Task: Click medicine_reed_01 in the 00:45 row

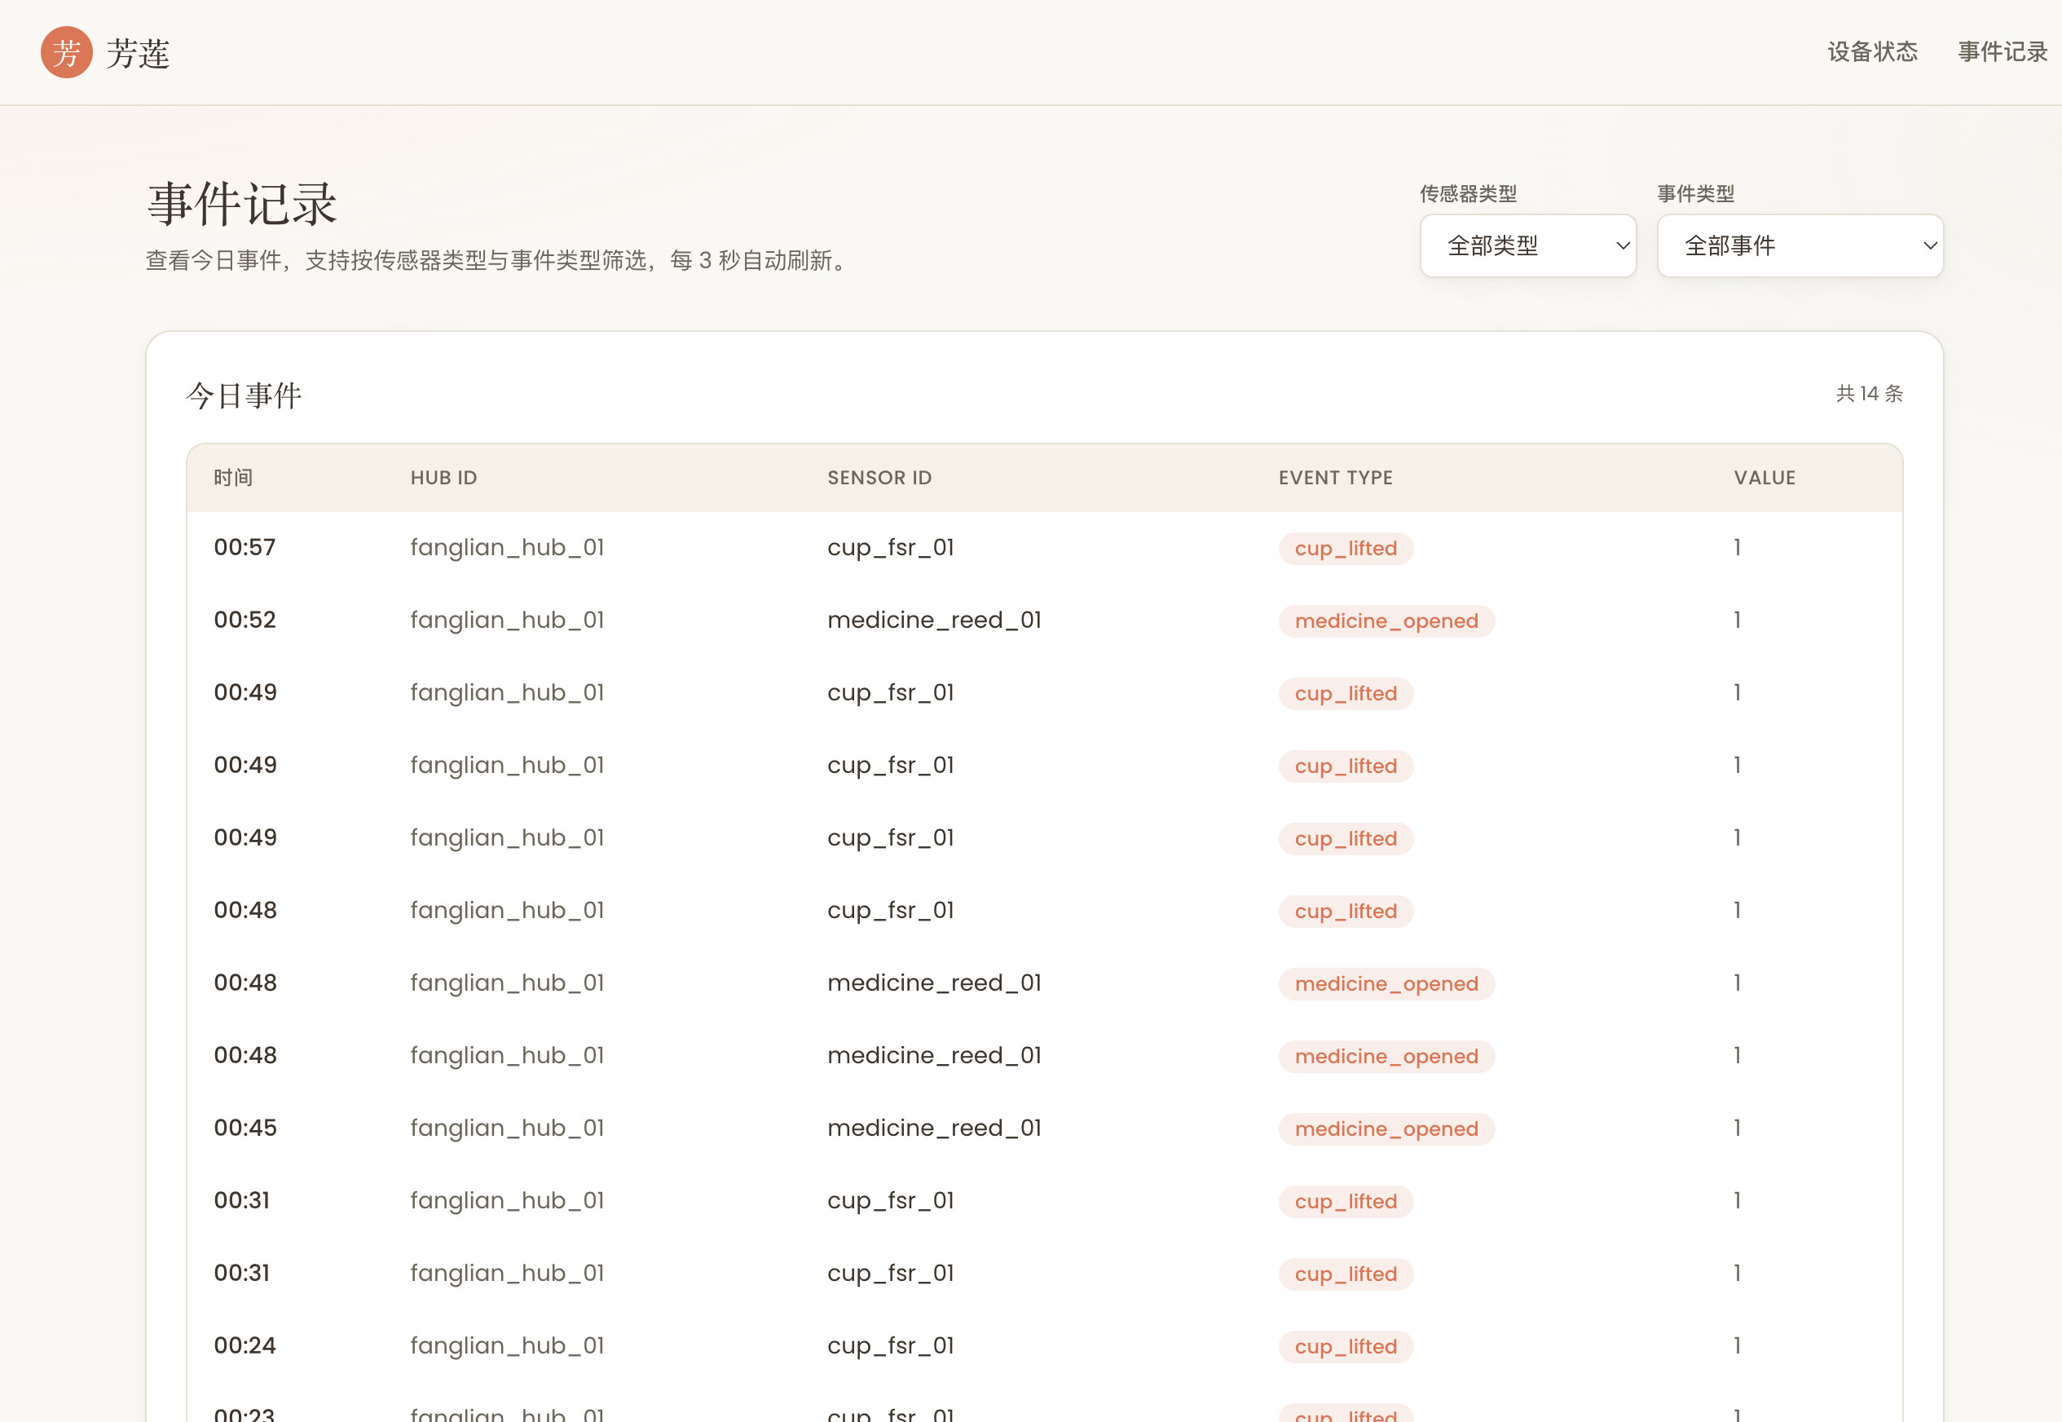Action: click(x=934, y=1128)
